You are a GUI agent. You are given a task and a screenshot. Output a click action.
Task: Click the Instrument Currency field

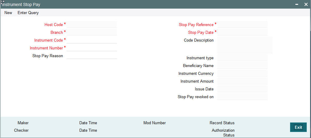pos(242,73)
